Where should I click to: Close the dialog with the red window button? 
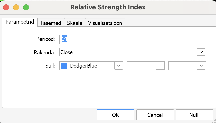coord(6,7)
